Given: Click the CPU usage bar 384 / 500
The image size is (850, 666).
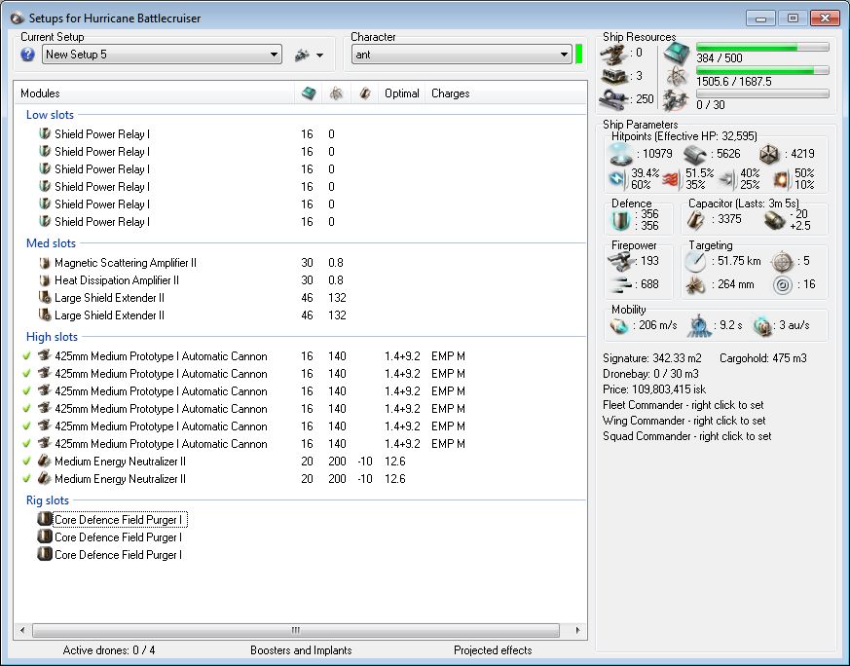Looking at the screenshot, I should (762, 47).
